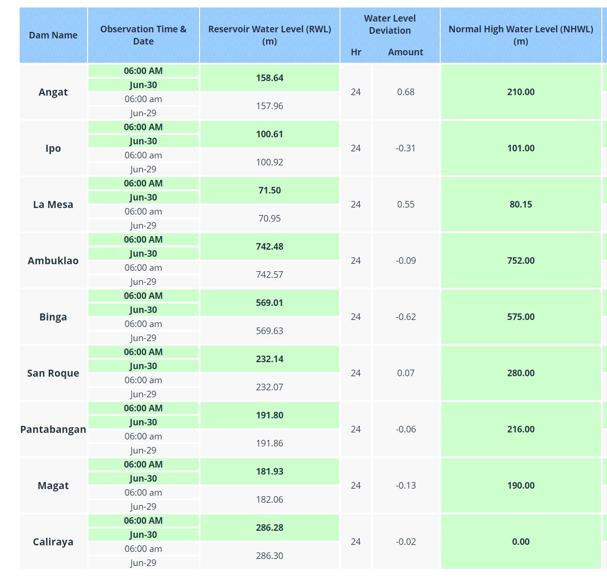The height and width of the screenshot is (580, 607).
Task: Click Caliraya's NHWL value 0.00
Action: point(520,542)
